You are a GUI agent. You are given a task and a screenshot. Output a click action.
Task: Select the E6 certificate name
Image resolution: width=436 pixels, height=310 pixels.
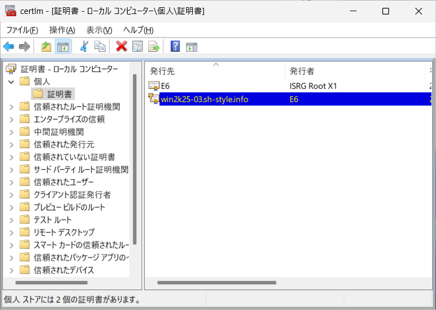coord(165,86)
